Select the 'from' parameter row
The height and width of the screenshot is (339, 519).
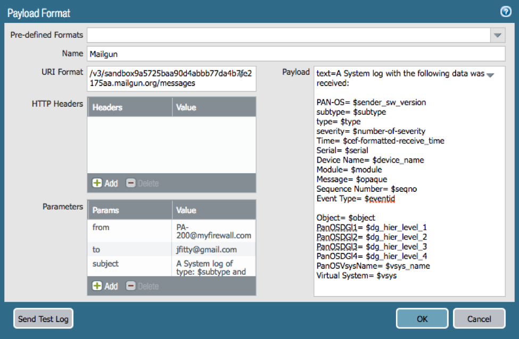(x=129, y=227)
